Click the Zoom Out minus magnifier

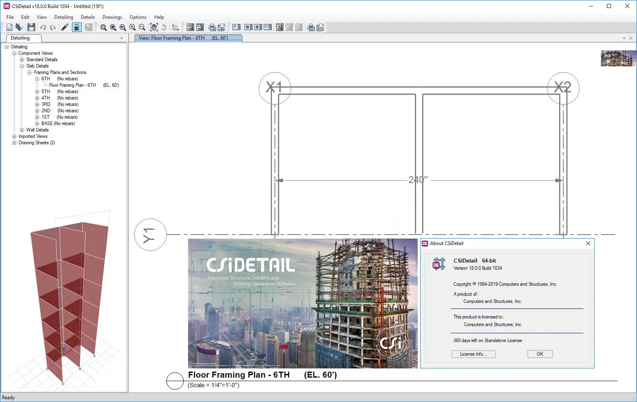(x=142, y=27)
